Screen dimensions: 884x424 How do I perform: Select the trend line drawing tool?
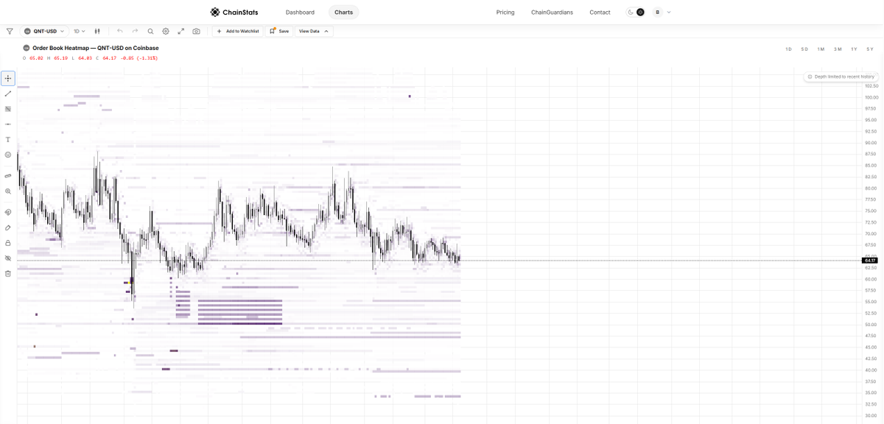click(x=8, y=93)
